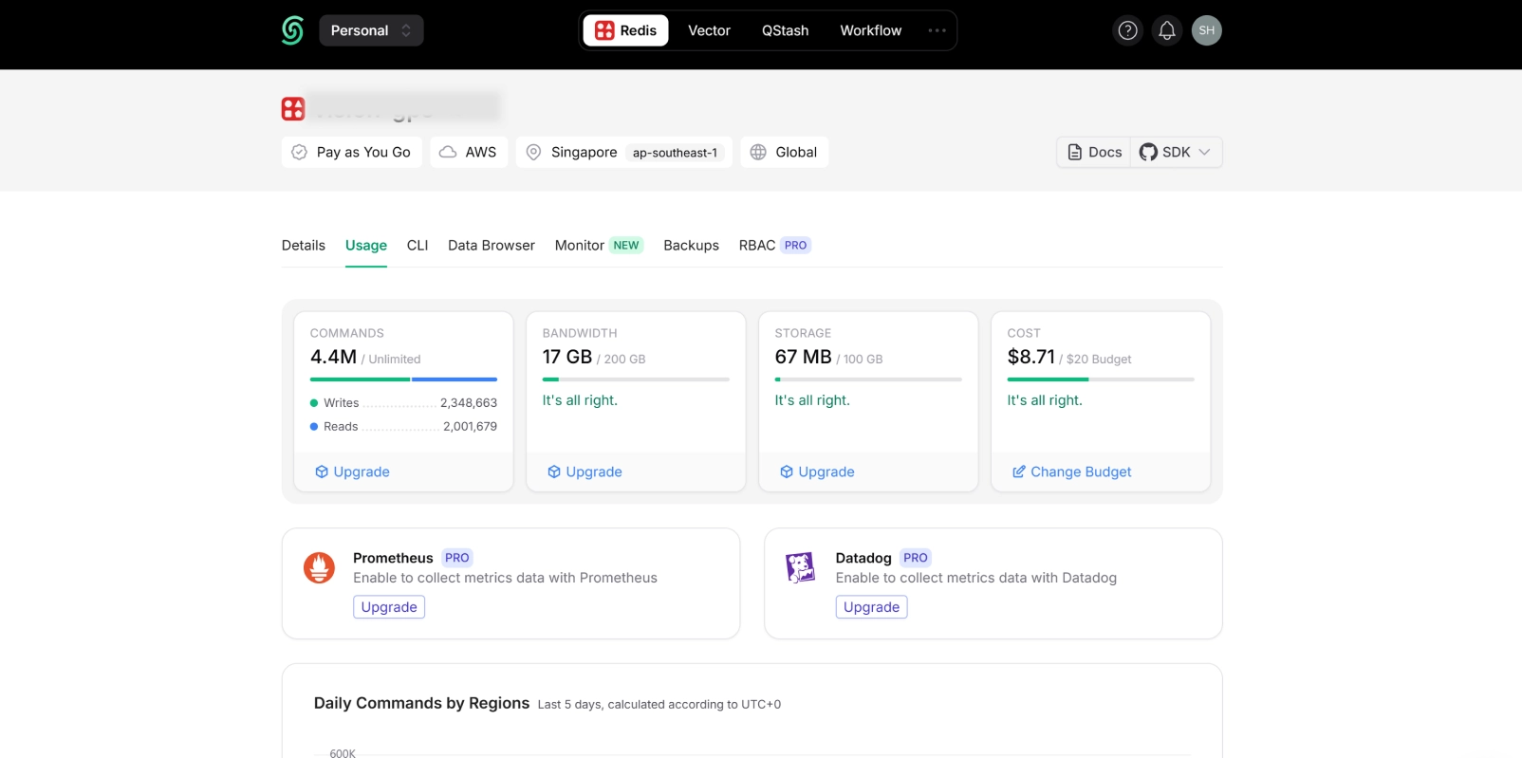Click Upgrade in the Bandwidth card
Viewport: 1522px width, 758px height.
pos(585,471)
